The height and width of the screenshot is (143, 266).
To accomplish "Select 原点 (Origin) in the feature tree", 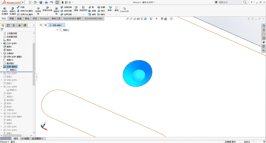I will coord(7,40).
